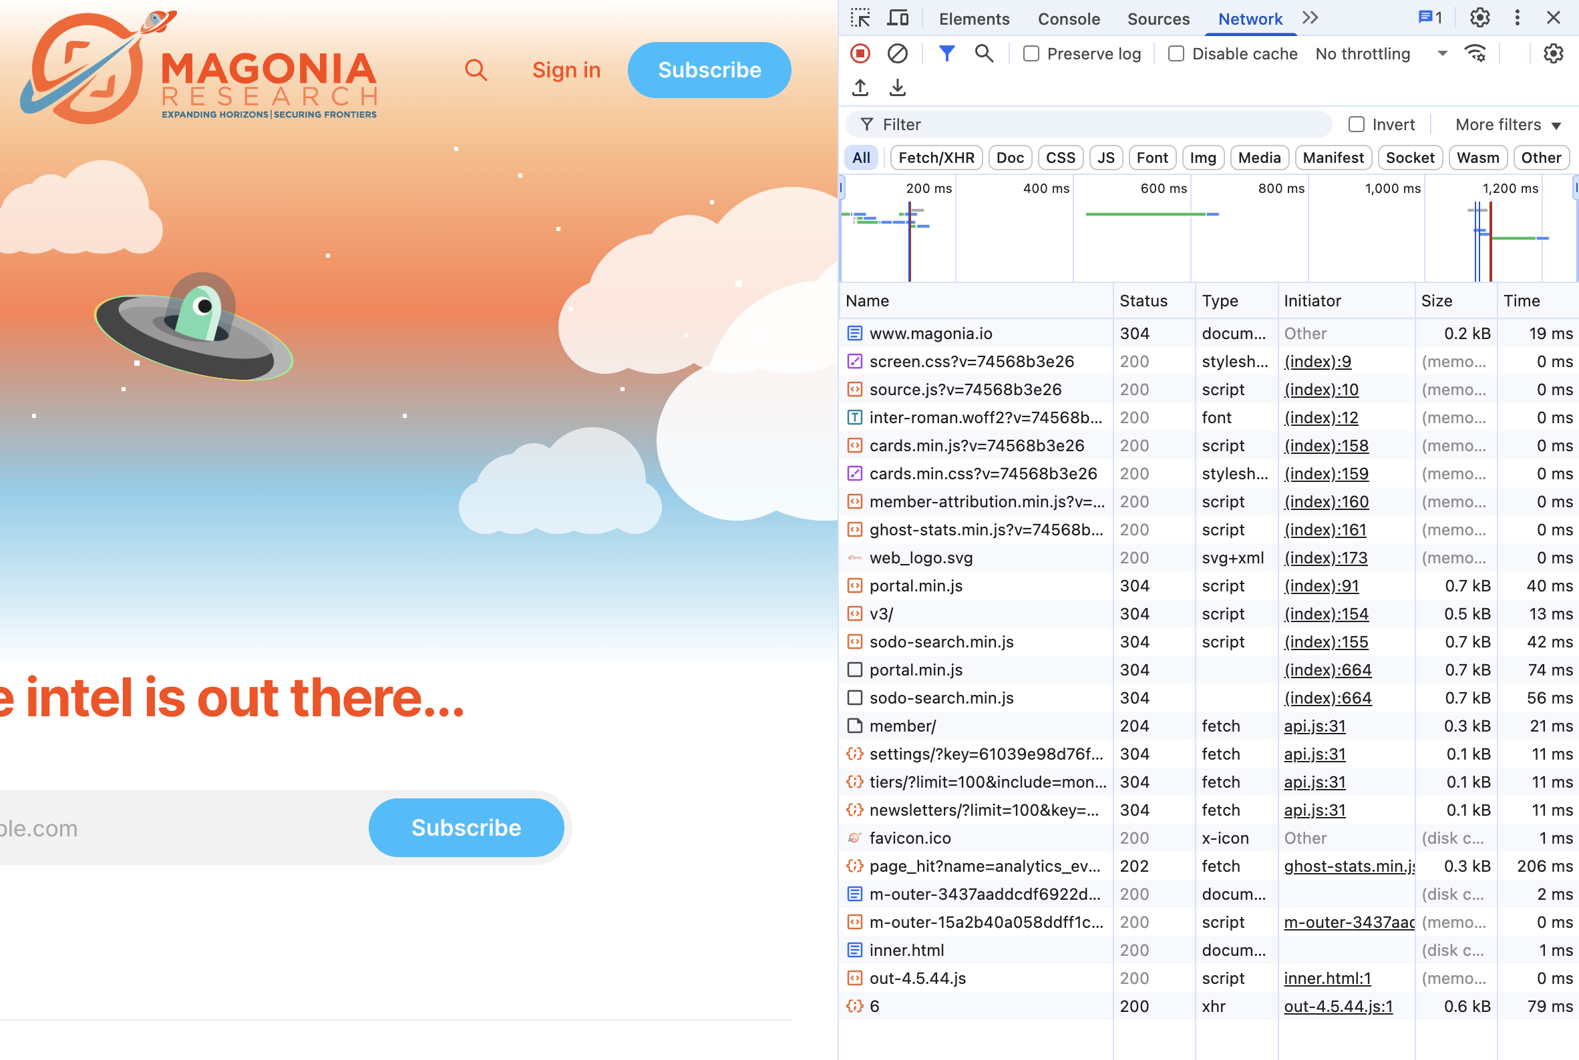
Task: Open the hidden DevTools tabs chevron
Action: click(x=1311, y=17)
